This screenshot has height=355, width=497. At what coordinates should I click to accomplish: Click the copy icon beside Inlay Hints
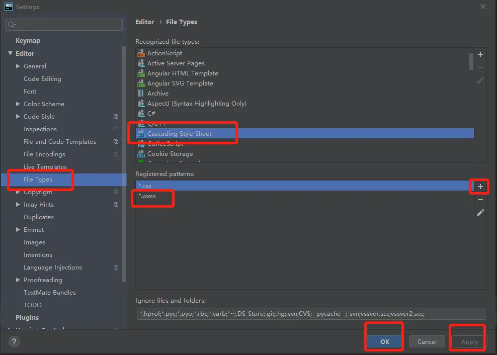pyautogui.click(x=116, y=205)
